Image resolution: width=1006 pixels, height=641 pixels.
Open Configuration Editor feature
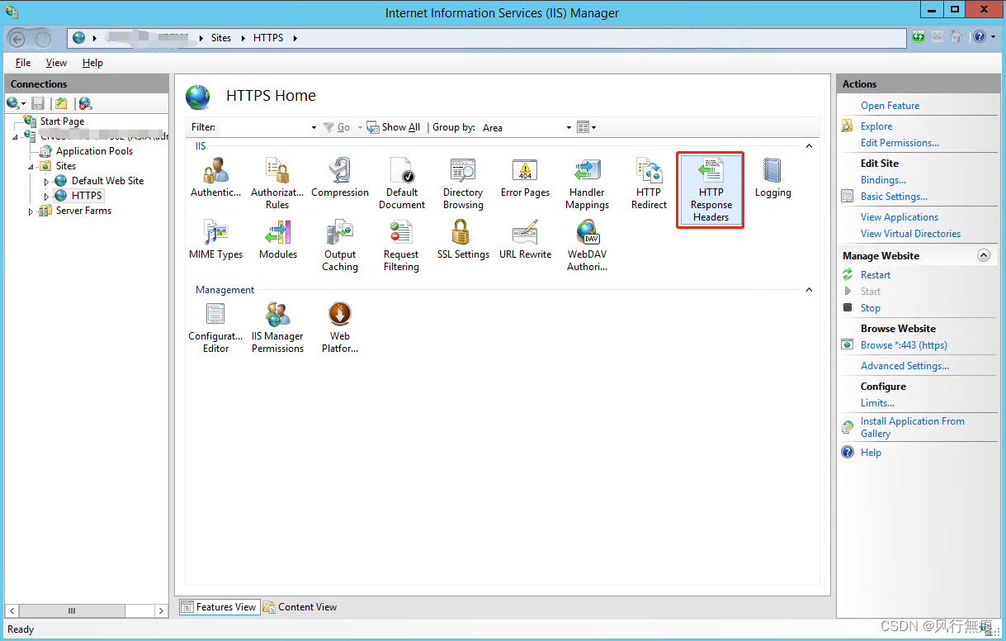click(x=216, y=327)
